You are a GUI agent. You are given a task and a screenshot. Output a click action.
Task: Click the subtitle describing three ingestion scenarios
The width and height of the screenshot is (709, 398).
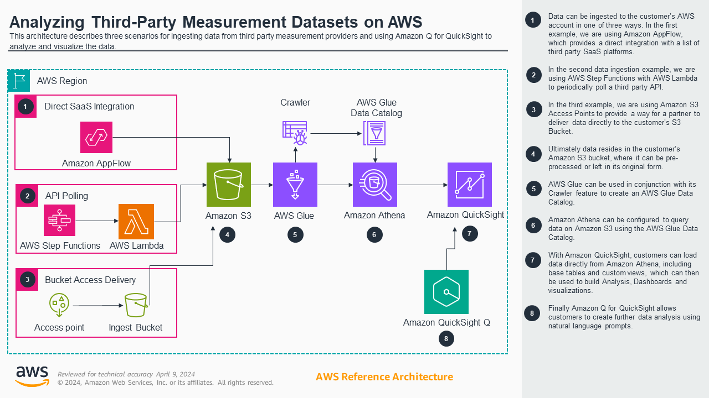pos(250,41)
